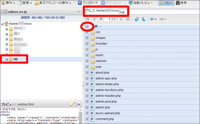Open the dropdown arrow beside the back icon
200x124 pixels.
[x=156, y=19]
